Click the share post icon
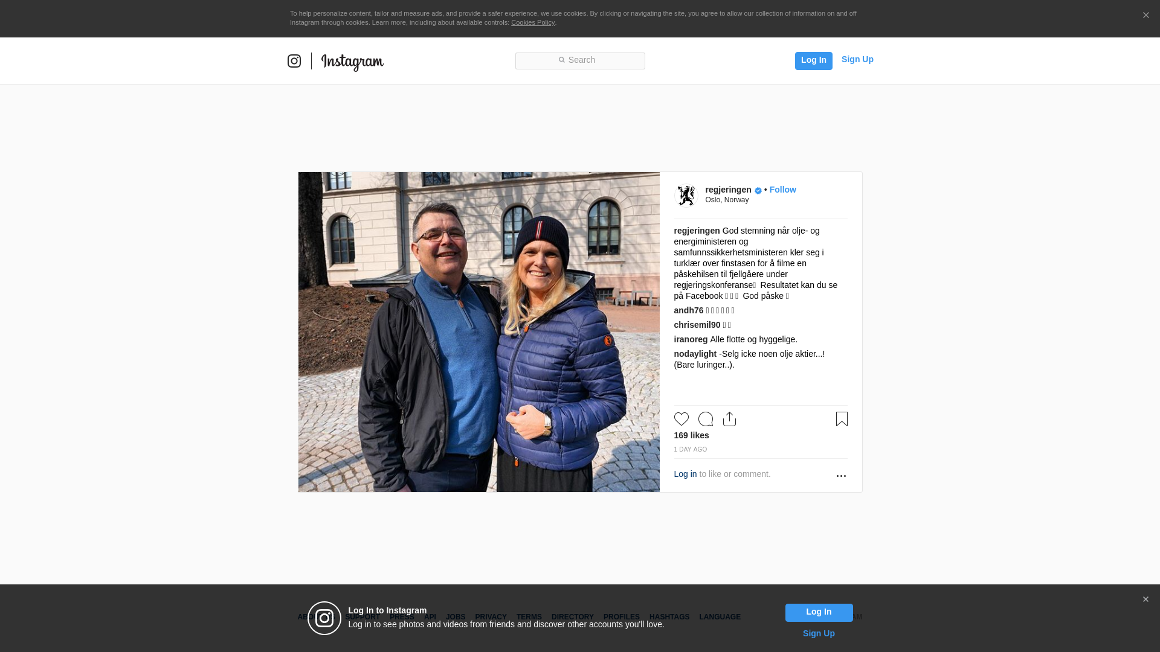This screenshot has height=652, width=1160. click(x=729, y=419)
